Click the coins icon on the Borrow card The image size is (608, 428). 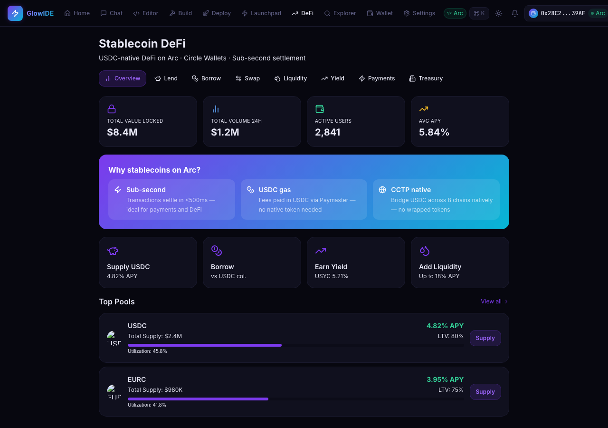coord(217,251)
